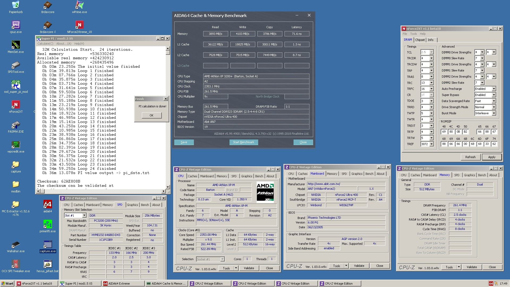Click Refresh in nForce2XT
This screenshot has width=510, height=287.
[470, 157]
